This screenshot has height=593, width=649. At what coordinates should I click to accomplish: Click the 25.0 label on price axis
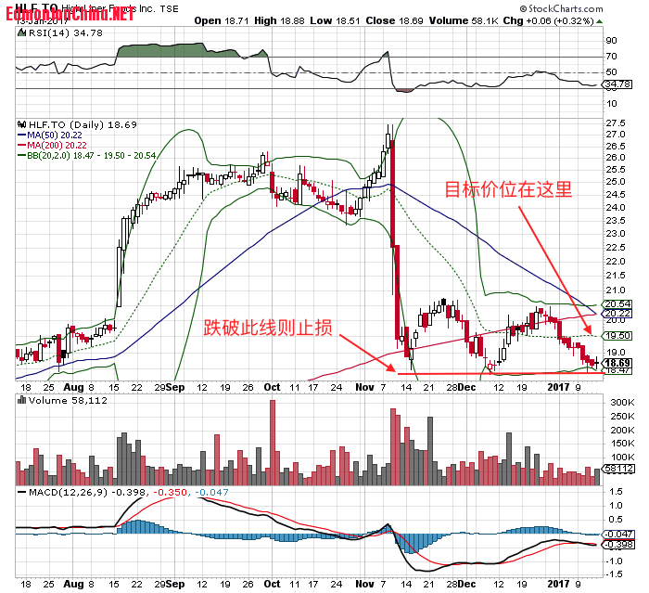(616, 182)
